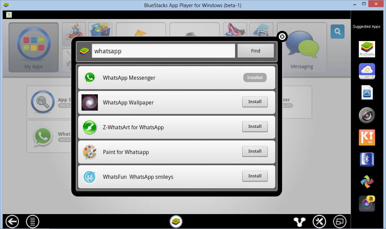Screen dimensions: 386x229
Task: Click the back arrow button
Action: point(12,222)
